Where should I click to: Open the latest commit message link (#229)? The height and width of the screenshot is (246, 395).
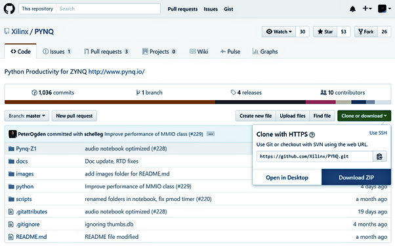[154, 134]
